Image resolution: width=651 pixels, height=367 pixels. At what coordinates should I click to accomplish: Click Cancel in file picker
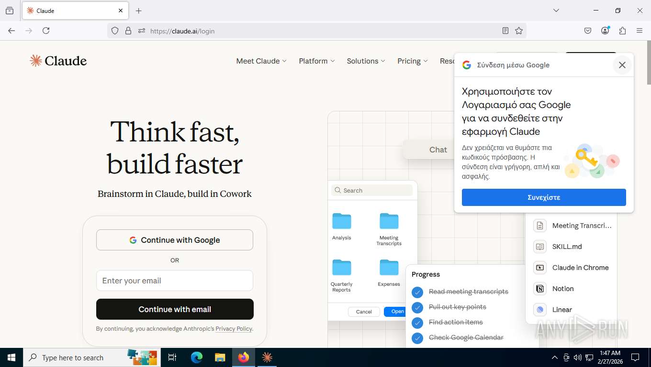click(x=364, y=312)
